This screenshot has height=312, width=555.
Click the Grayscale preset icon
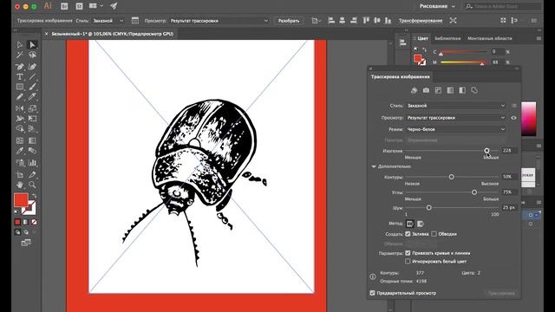(x=450, y=90)
